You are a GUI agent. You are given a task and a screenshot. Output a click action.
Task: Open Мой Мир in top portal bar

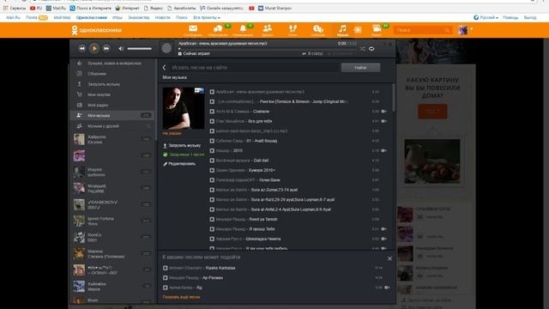[x=62, y=17]
